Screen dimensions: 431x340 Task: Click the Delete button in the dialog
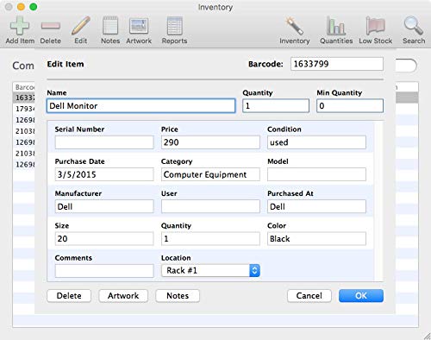[x=69, y=296]
